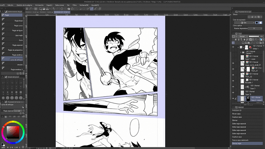265x149 pixels.
Task: Open the Mostrar degradados dropdown
Action: [x=255, y=28]
